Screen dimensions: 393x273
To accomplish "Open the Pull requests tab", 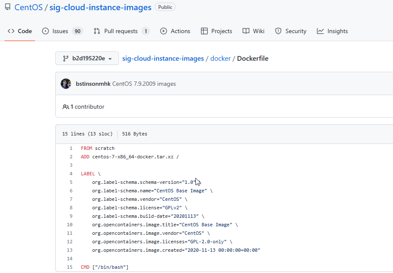I will click(x=122, y=31).
